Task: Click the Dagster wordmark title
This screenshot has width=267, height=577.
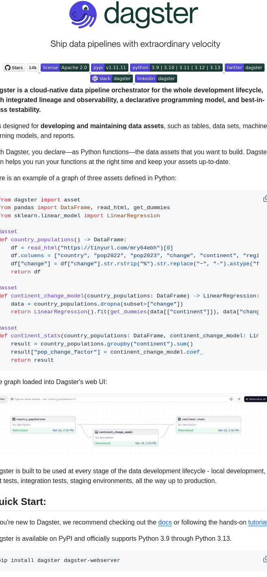Action: (151, 14)
